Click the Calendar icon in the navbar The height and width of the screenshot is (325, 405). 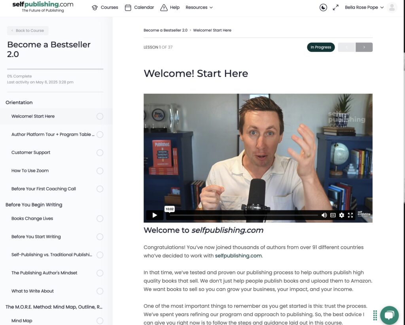(x=128, y=8)
